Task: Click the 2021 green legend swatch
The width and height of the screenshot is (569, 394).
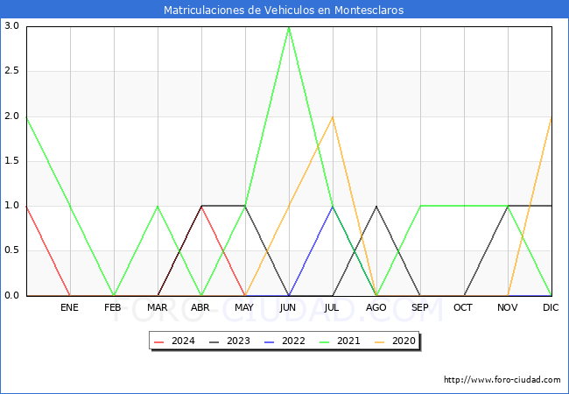Action: coord(325,341)
